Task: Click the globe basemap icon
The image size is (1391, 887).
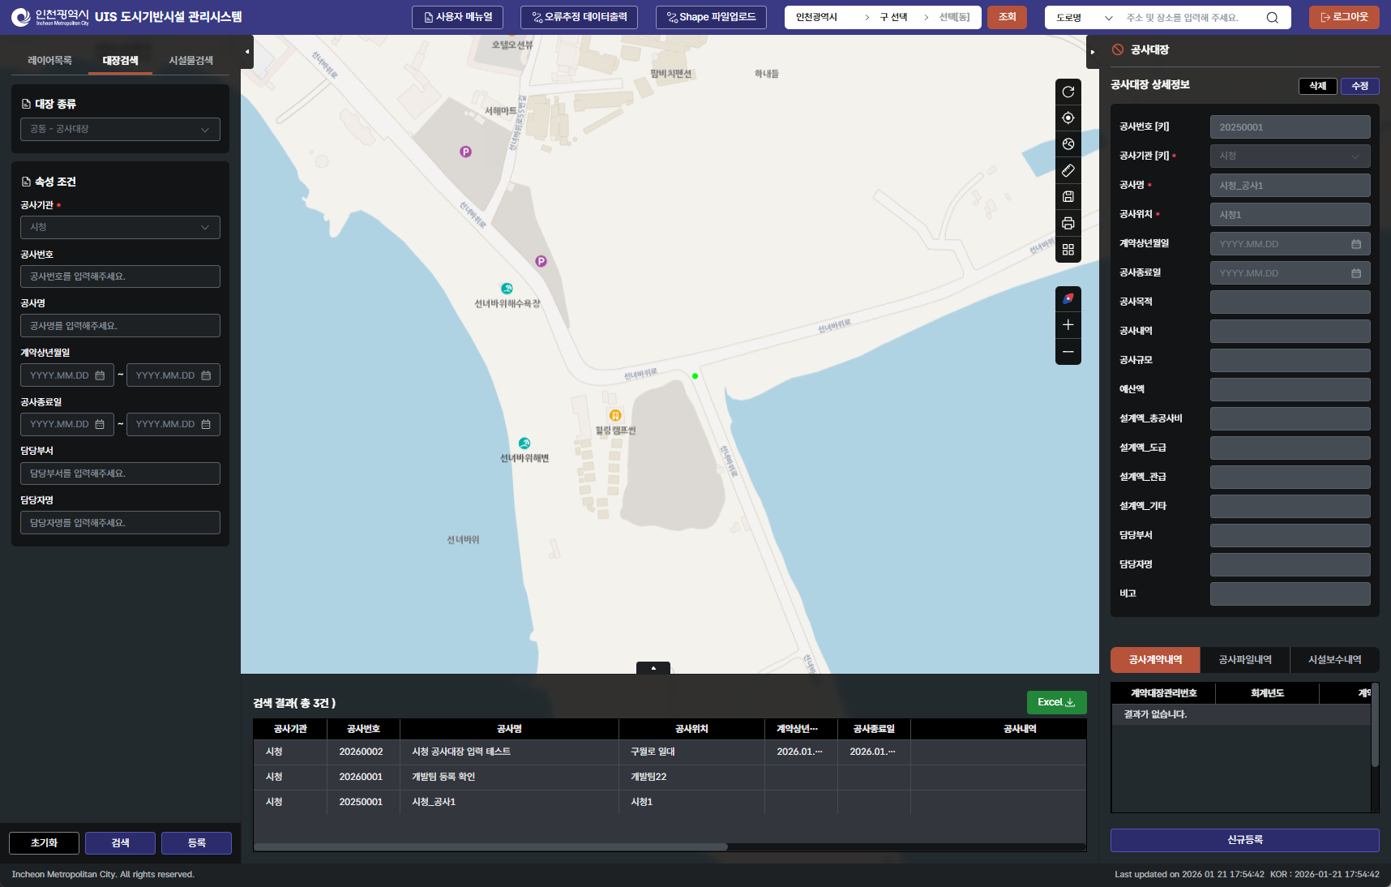Action: click(1068, 144)
